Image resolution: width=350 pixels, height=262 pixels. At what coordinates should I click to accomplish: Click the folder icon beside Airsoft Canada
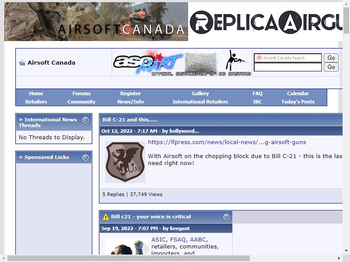[x=22, y=62]
